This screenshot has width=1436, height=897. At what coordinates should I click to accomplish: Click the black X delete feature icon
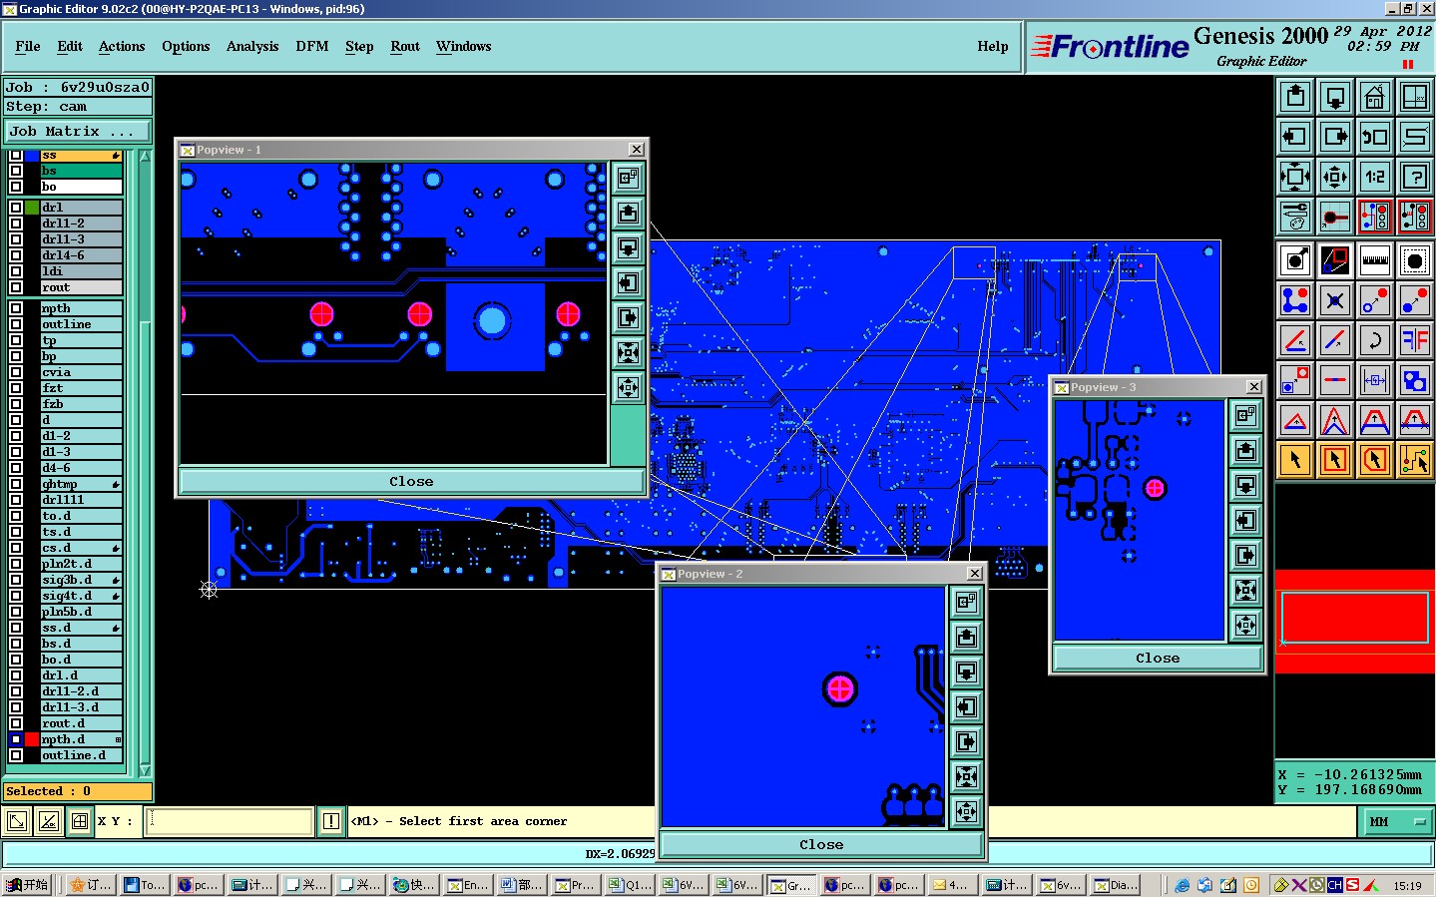(x=1335, y=301)
